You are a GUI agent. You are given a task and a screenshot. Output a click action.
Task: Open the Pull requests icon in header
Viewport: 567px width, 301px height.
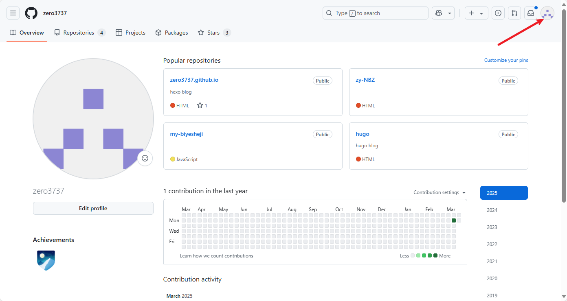point(514,13)
